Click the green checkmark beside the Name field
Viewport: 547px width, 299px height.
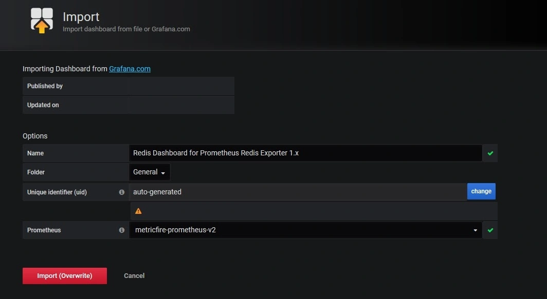tap(490, 153)
